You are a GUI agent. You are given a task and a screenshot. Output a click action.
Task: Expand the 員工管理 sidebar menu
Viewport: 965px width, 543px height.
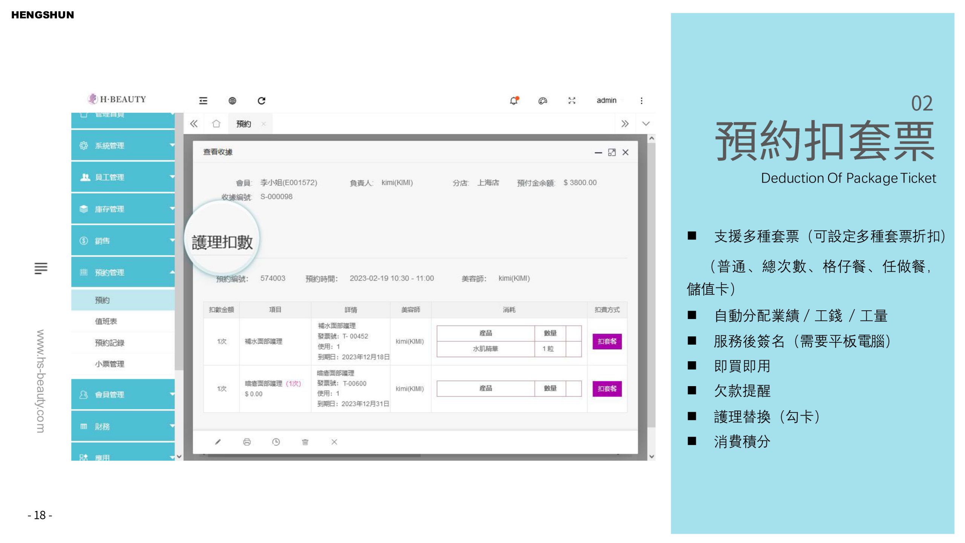point(123,177)
